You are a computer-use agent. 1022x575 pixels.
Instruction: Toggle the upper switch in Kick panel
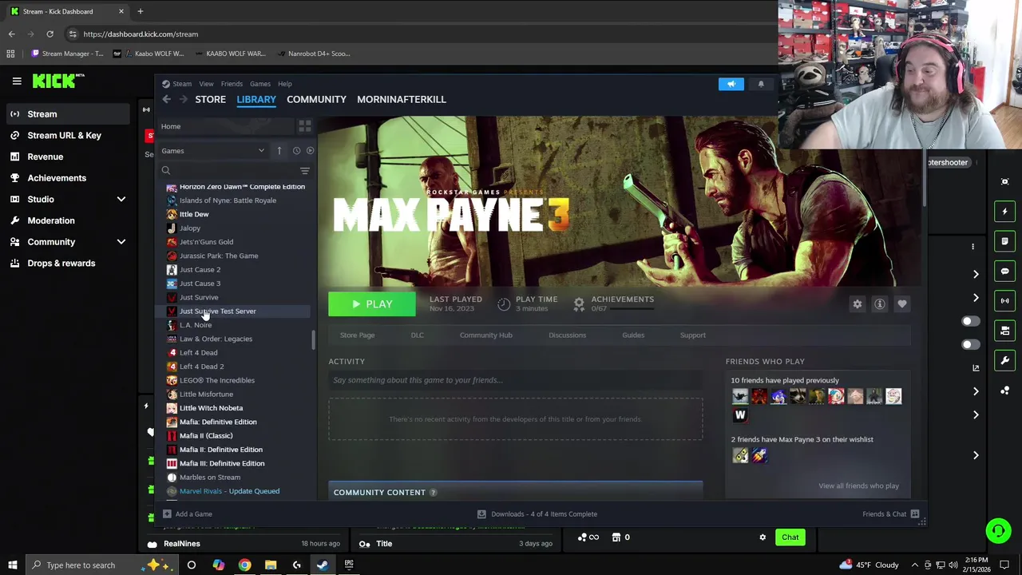click(970, 321)
